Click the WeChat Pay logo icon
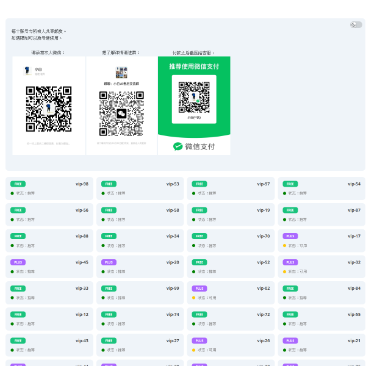Screen dimensions: 366x366 [x=178, y=146]
